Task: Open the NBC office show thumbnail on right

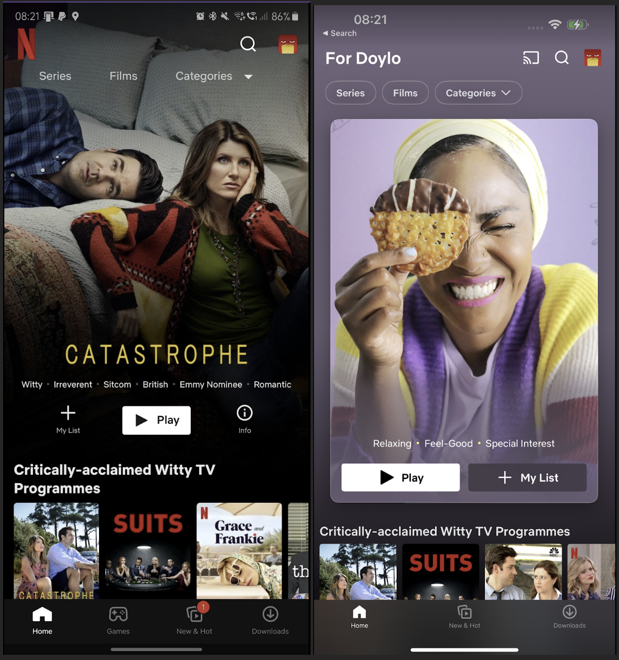Action: click(x=523, y=571)
